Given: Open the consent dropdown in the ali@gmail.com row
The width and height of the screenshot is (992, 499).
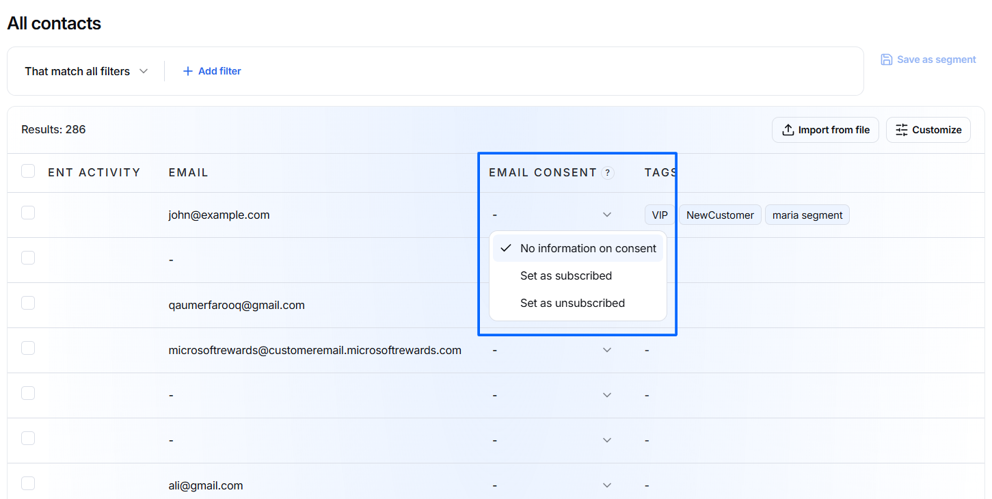Looking at the screenshot, I should 607,485.
